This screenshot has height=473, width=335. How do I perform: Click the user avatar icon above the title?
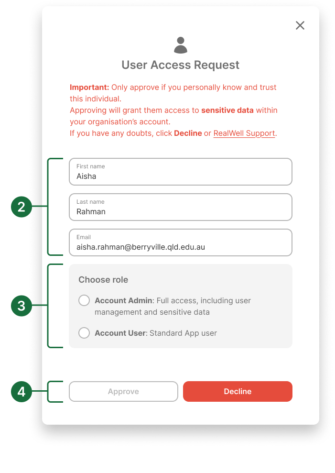(180, 45)
